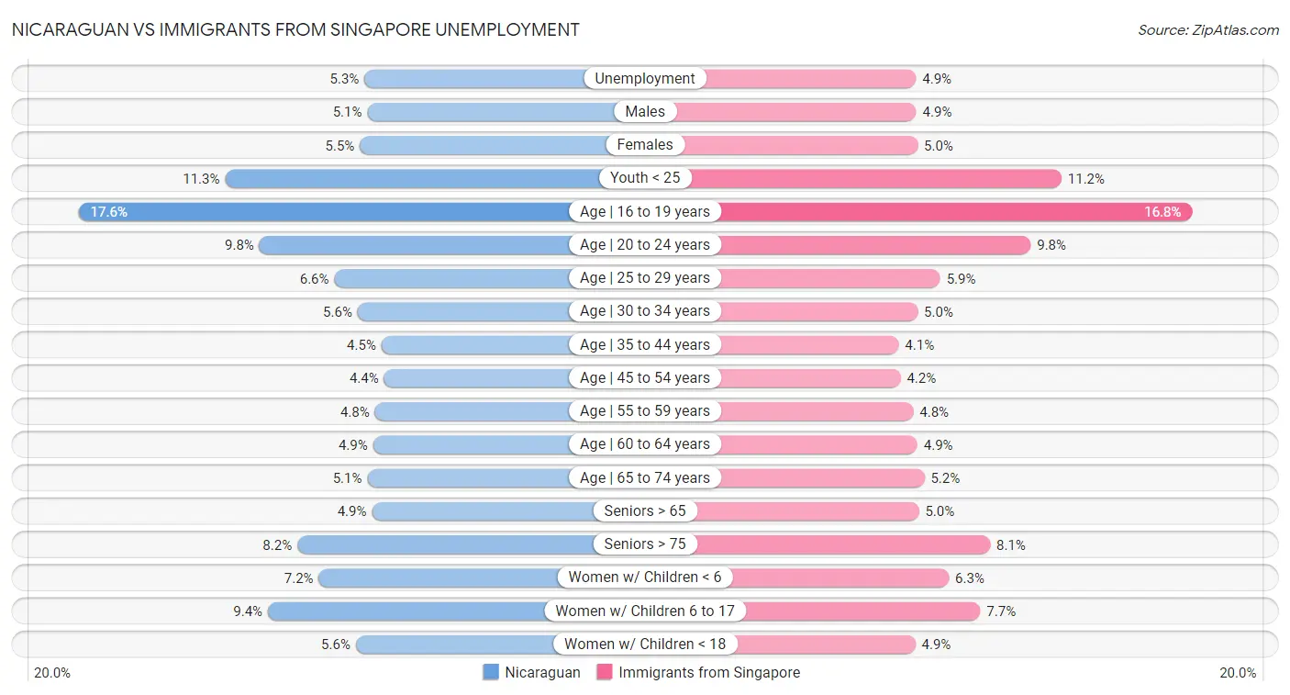Click the Age | 25 to 29 years label
Viewport: 1290px width, 695px height.
click(x=645, y=278)
